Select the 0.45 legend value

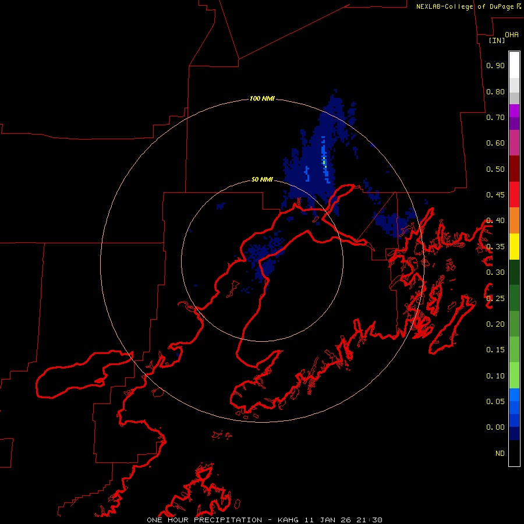[495, 195]
